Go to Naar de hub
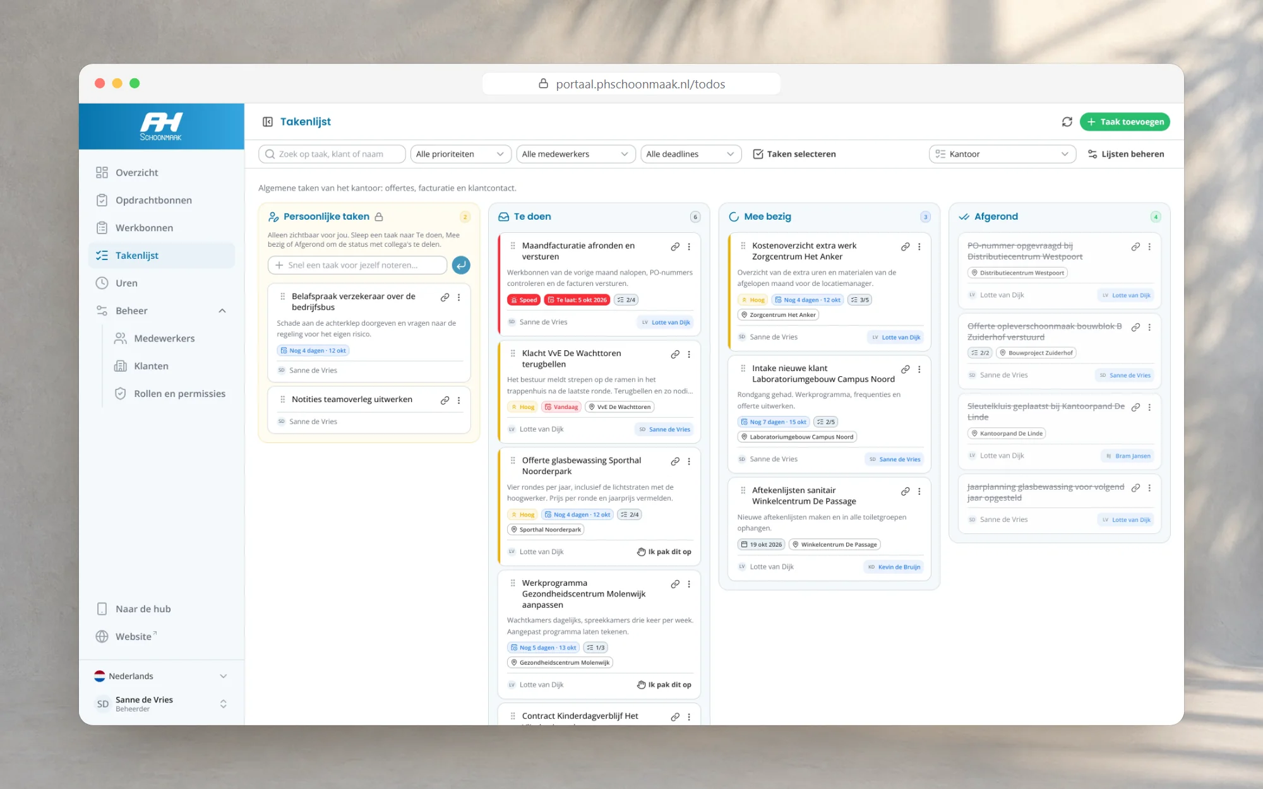 tap(161, 608)
